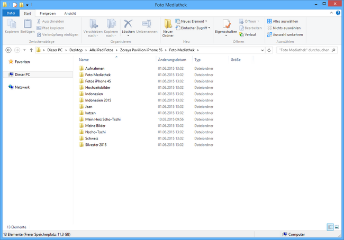Viewport: 344px width, 240px height.
Task: Expand address bar history dropdown
Action: pyautogui.click(x=262, y=50)
